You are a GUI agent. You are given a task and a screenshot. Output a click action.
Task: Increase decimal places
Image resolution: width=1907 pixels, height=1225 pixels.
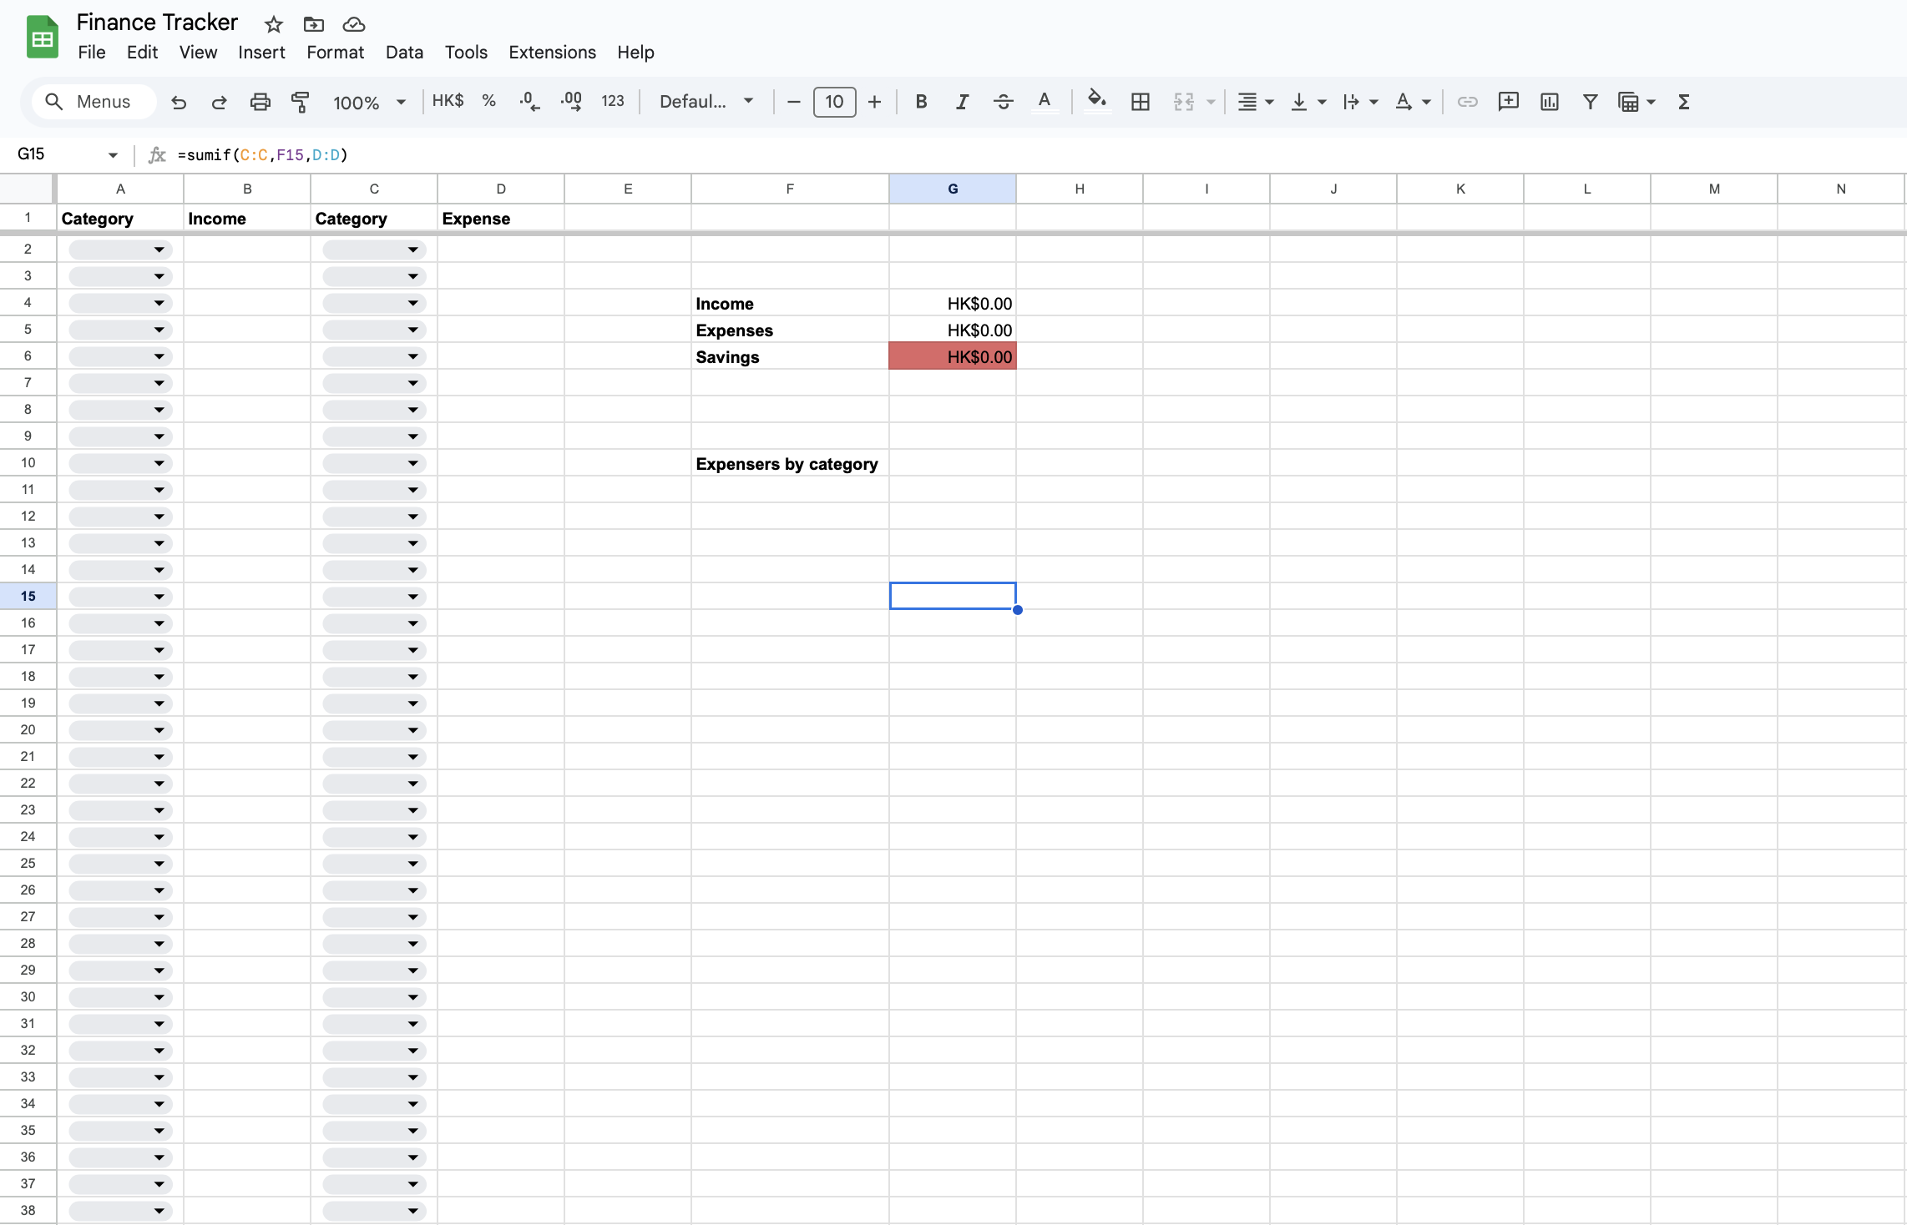coord(572,102)
